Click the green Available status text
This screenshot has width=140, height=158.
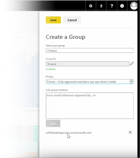(x=50, y=69)
